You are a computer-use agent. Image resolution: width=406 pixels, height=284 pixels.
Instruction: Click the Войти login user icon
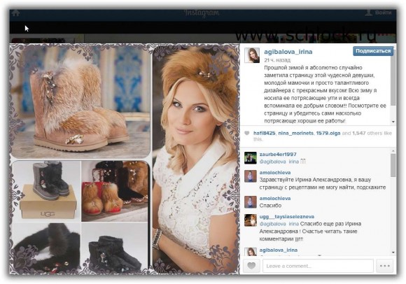click(x=368, y=13)
